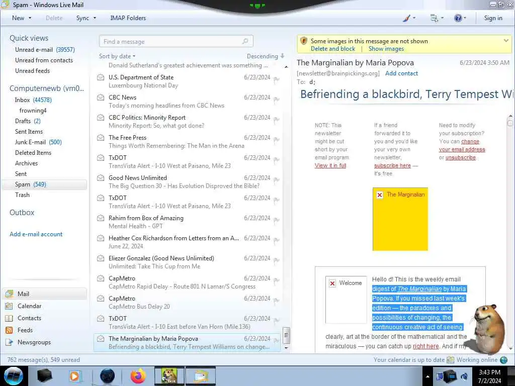Click the Working online globe icon
The image size is (515, 386).
click(503, 360)
